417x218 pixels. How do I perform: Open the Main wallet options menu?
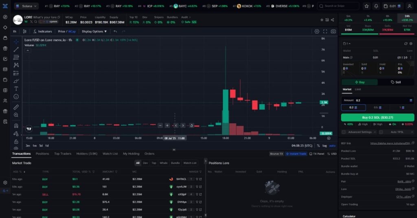click(x=410, y=57)
